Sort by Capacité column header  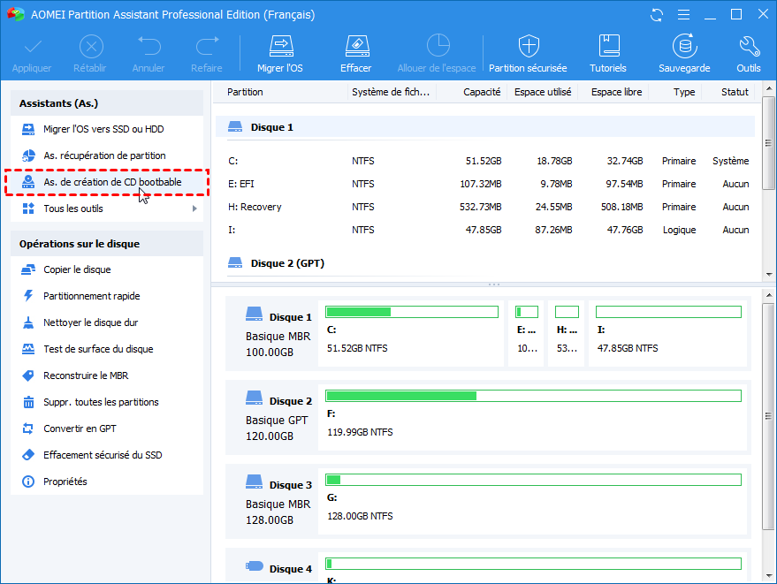click(x=481, y=92)
